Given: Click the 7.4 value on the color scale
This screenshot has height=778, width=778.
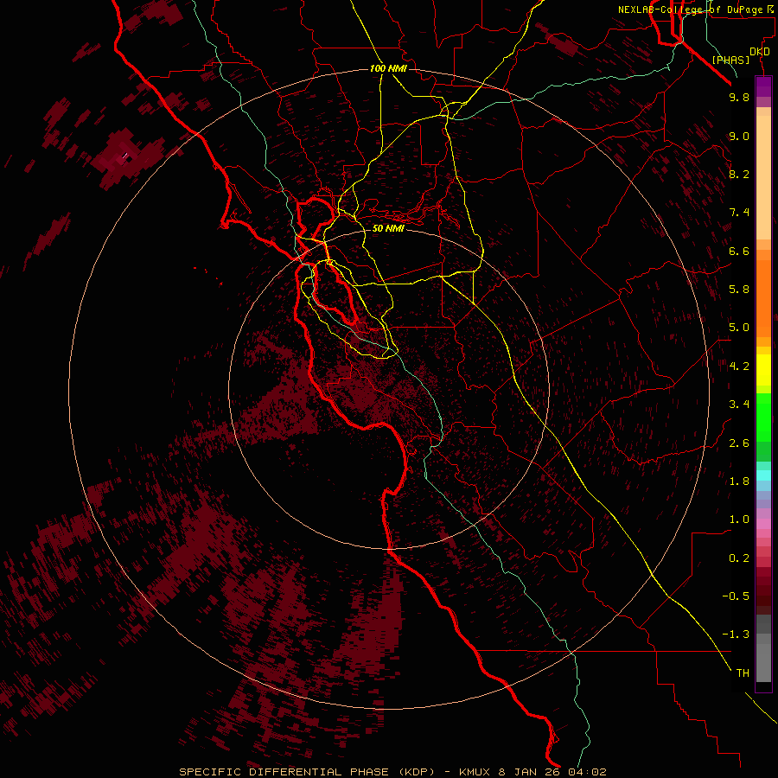Looking at the screenshot, I should [739, 213].
